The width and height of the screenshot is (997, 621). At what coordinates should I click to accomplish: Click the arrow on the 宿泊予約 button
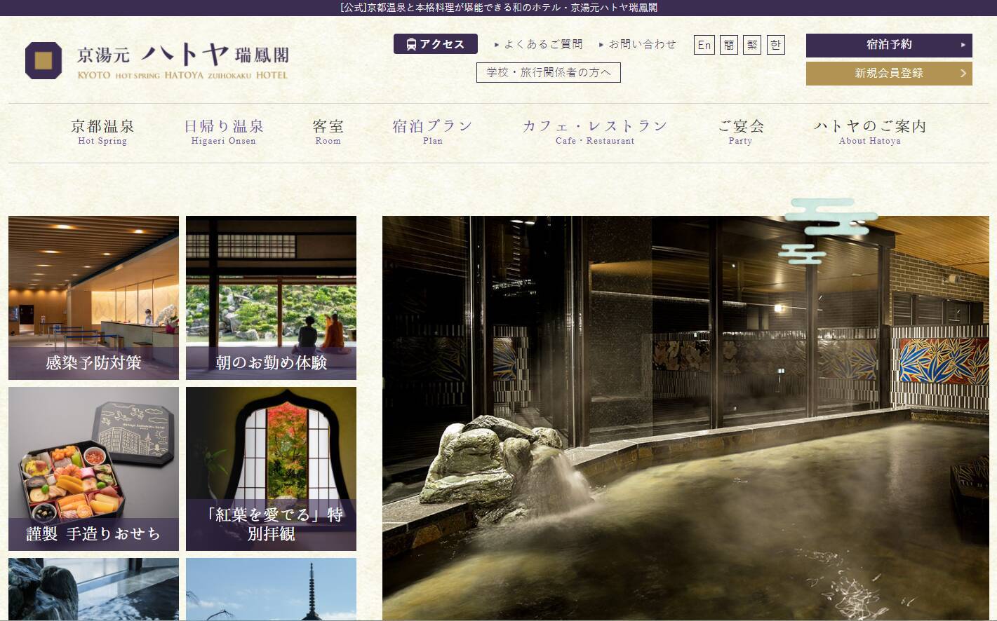tap(963, 45)
